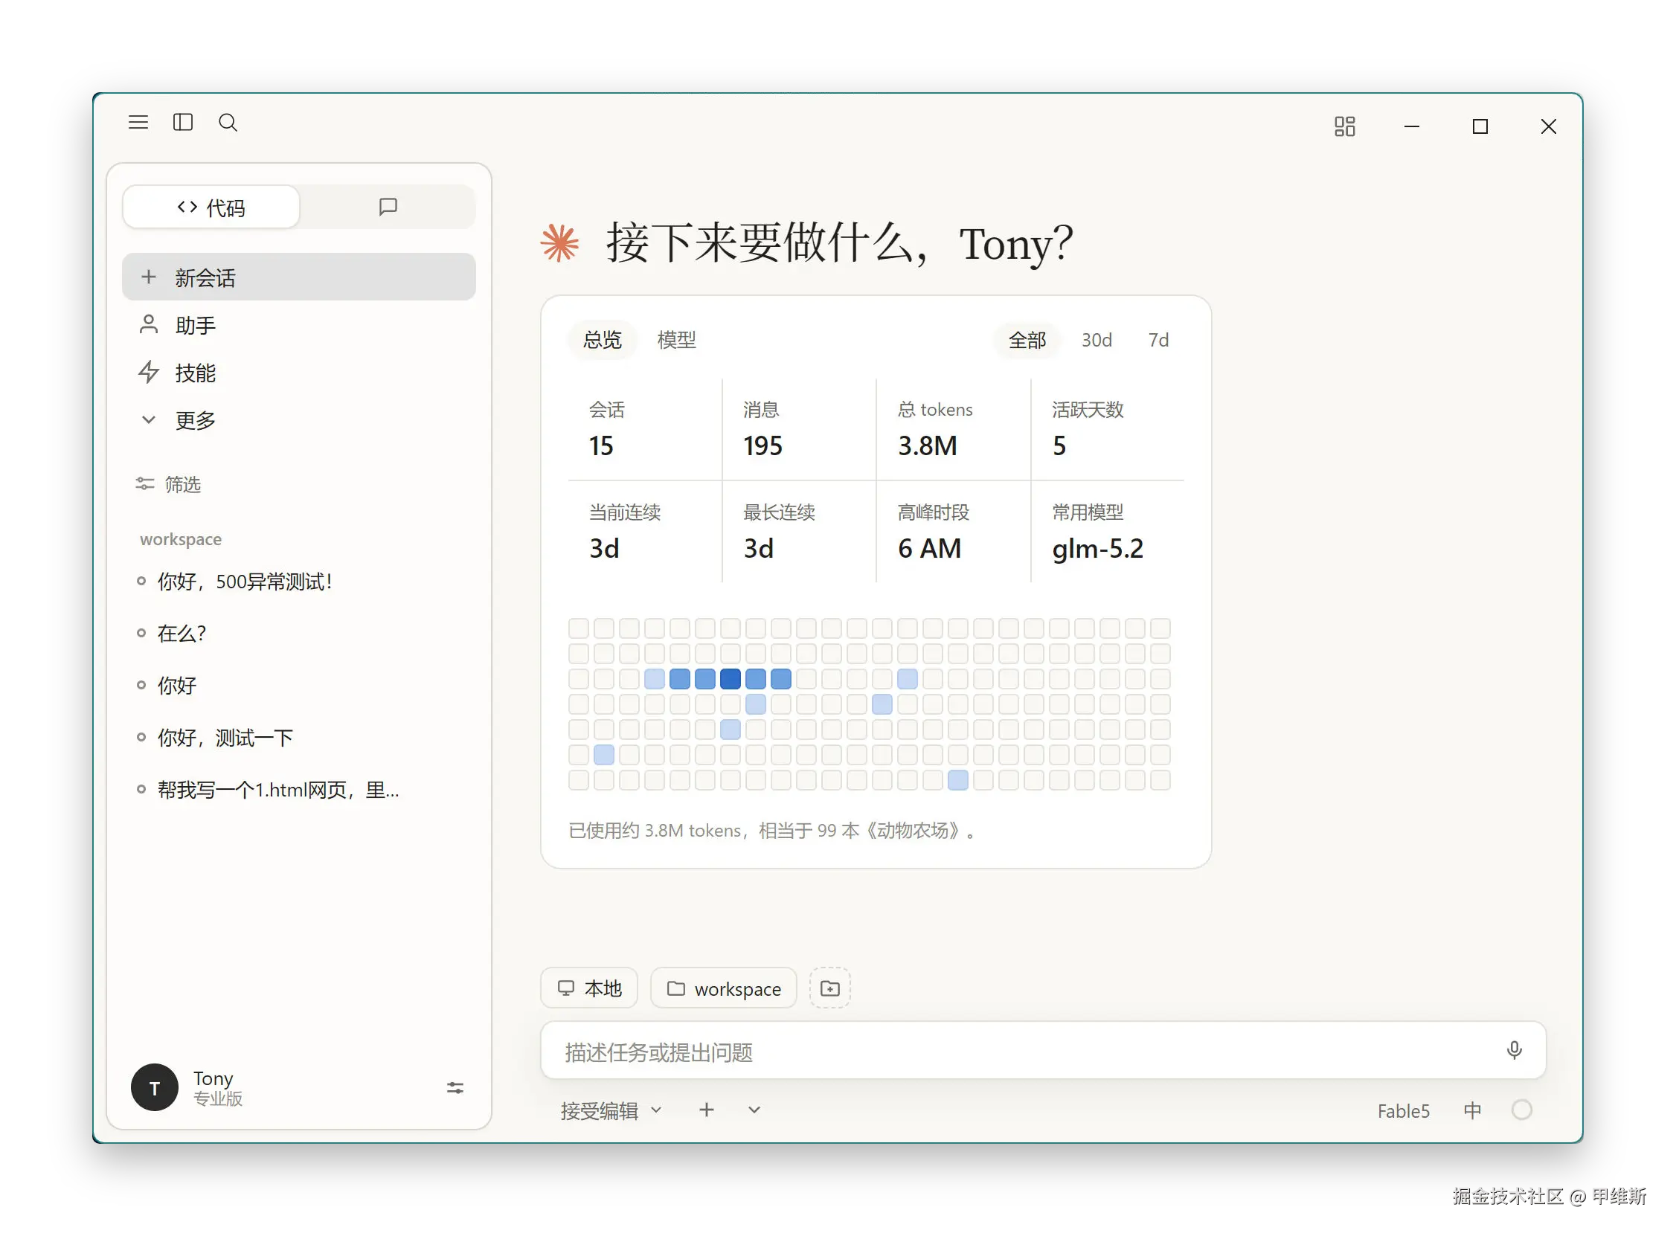Open the 筛选 filter option
1676x1236 pixels.
[x=168, y=485]
